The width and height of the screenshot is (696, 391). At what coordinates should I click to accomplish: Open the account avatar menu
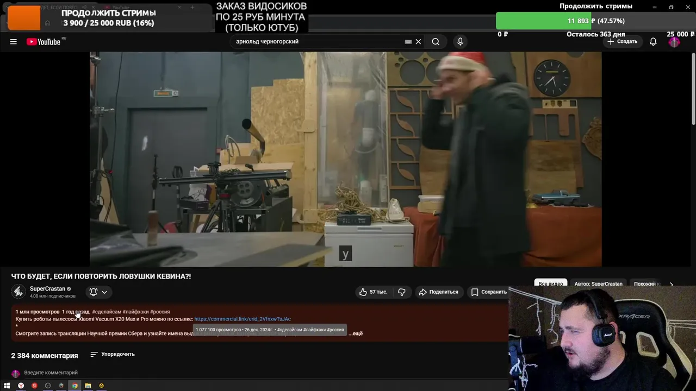click(x=674, y=42)
